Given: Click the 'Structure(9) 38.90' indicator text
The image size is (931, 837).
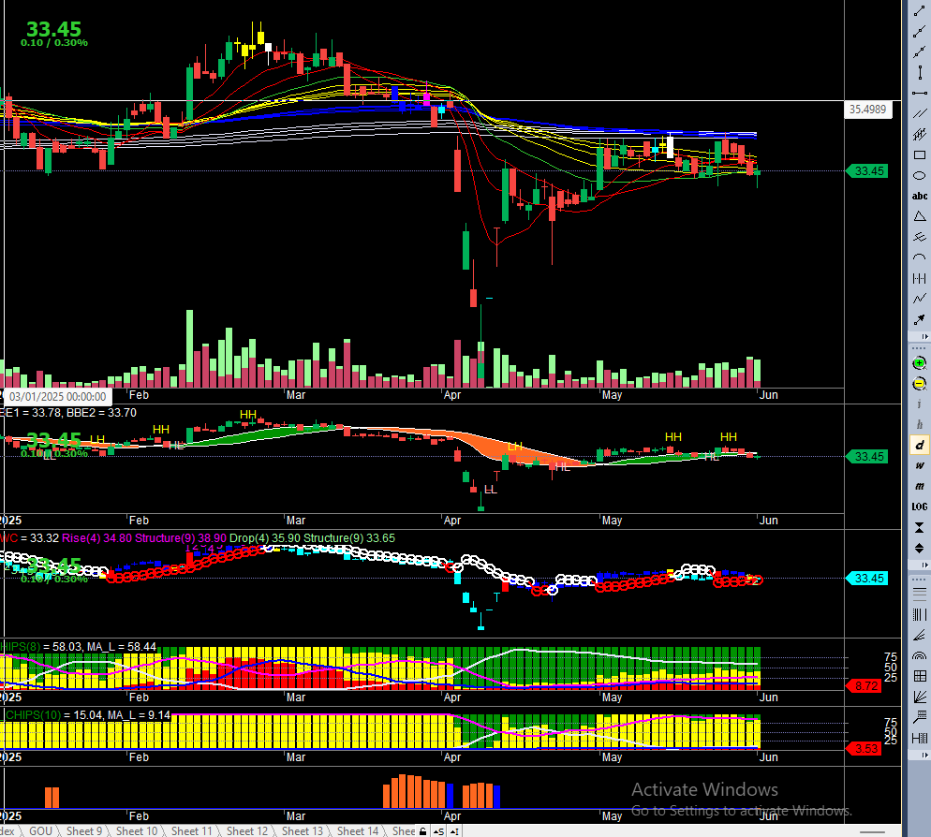Looking at the screenshot, I should [x=181, y=537].
